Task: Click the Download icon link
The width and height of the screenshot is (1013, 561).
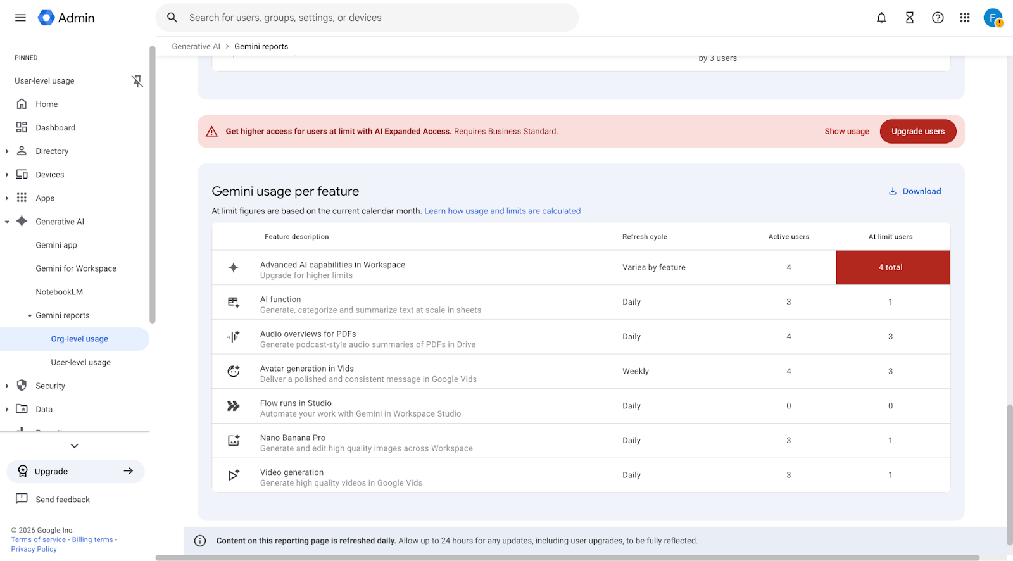Action: coord(893,191)
